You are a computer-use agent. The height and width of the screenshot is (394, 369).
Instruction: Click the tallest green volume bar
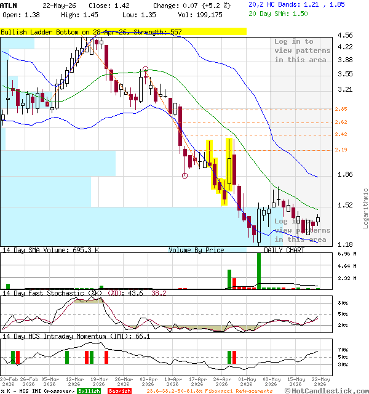[x=259, y=271]
